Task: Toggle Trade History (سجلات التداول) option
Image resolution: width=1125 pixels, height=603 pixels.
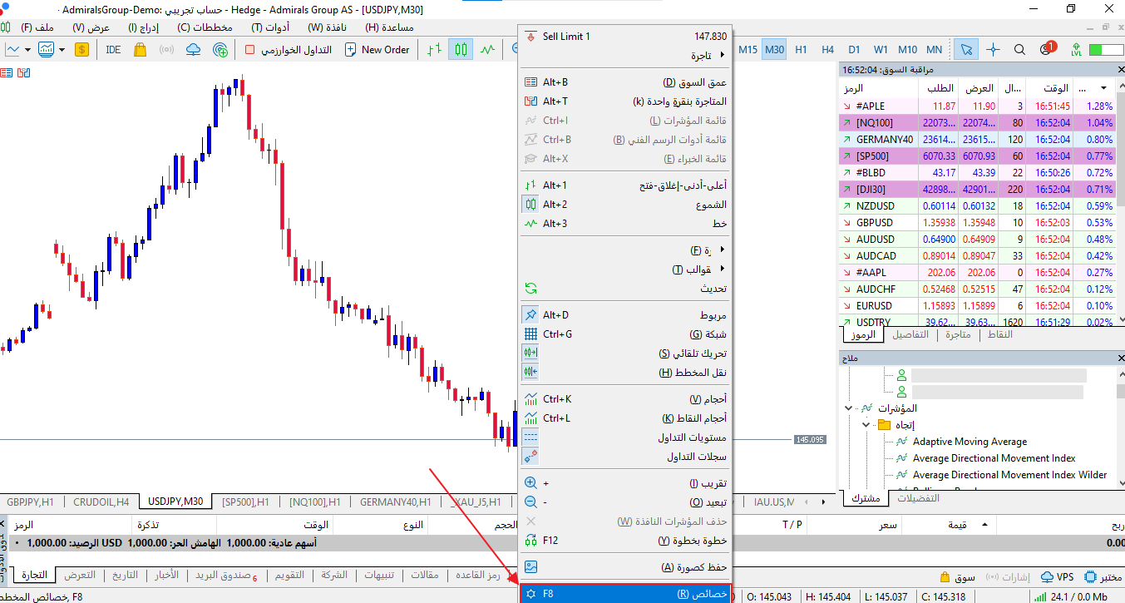Action: (624, 457)
